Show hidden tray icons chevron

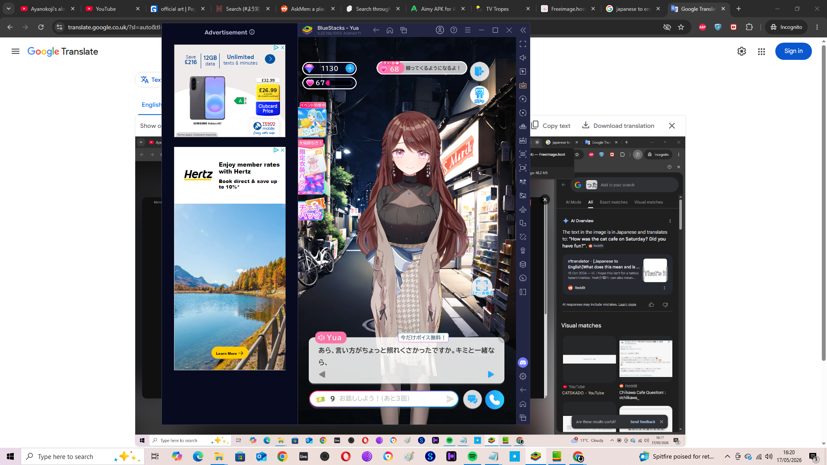[x=728, y=456]
